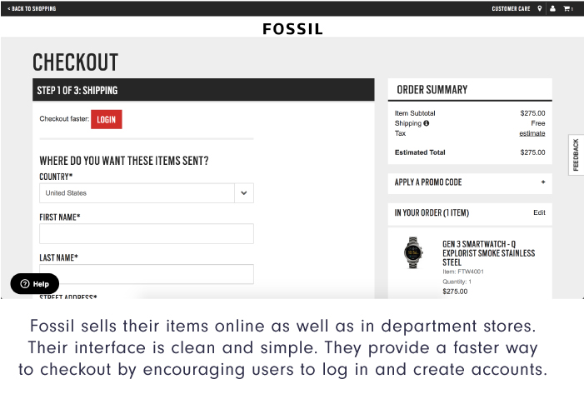Open the shopping cart icon

pyautogui.click(x=567, y=8)
